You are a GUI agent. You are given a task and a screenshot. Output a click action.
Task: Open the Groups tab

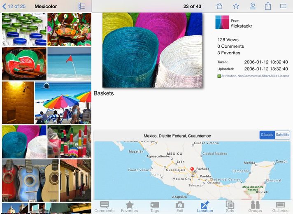click(255, 207)
